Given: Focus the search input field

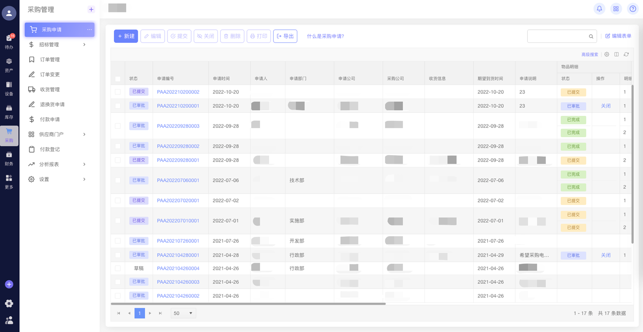Looking at the screenshot, I should click(557, 36).
